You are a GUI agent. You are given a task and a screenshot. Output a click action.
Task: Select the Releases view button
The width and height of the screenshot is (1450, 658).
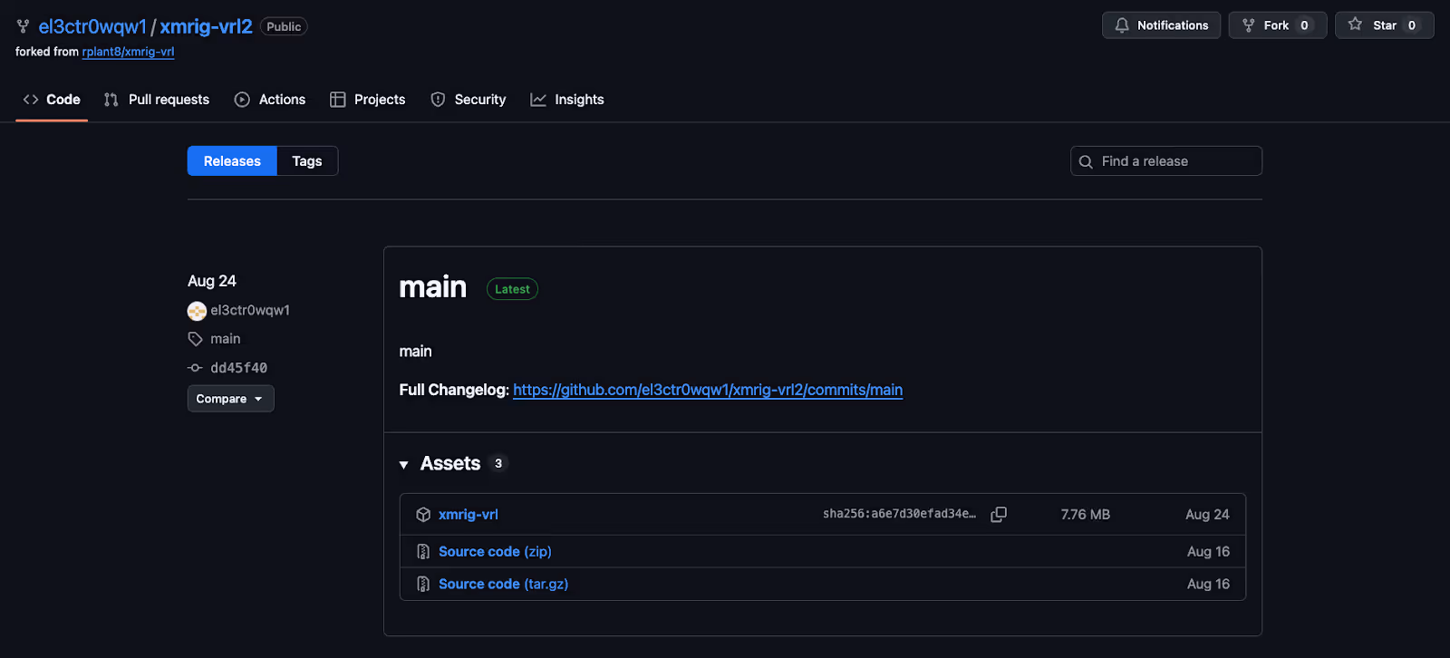(x=232, y=161)
